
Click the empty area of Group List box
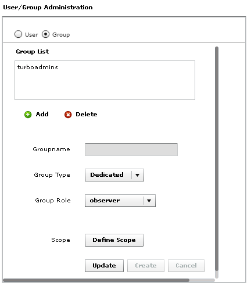105,85
